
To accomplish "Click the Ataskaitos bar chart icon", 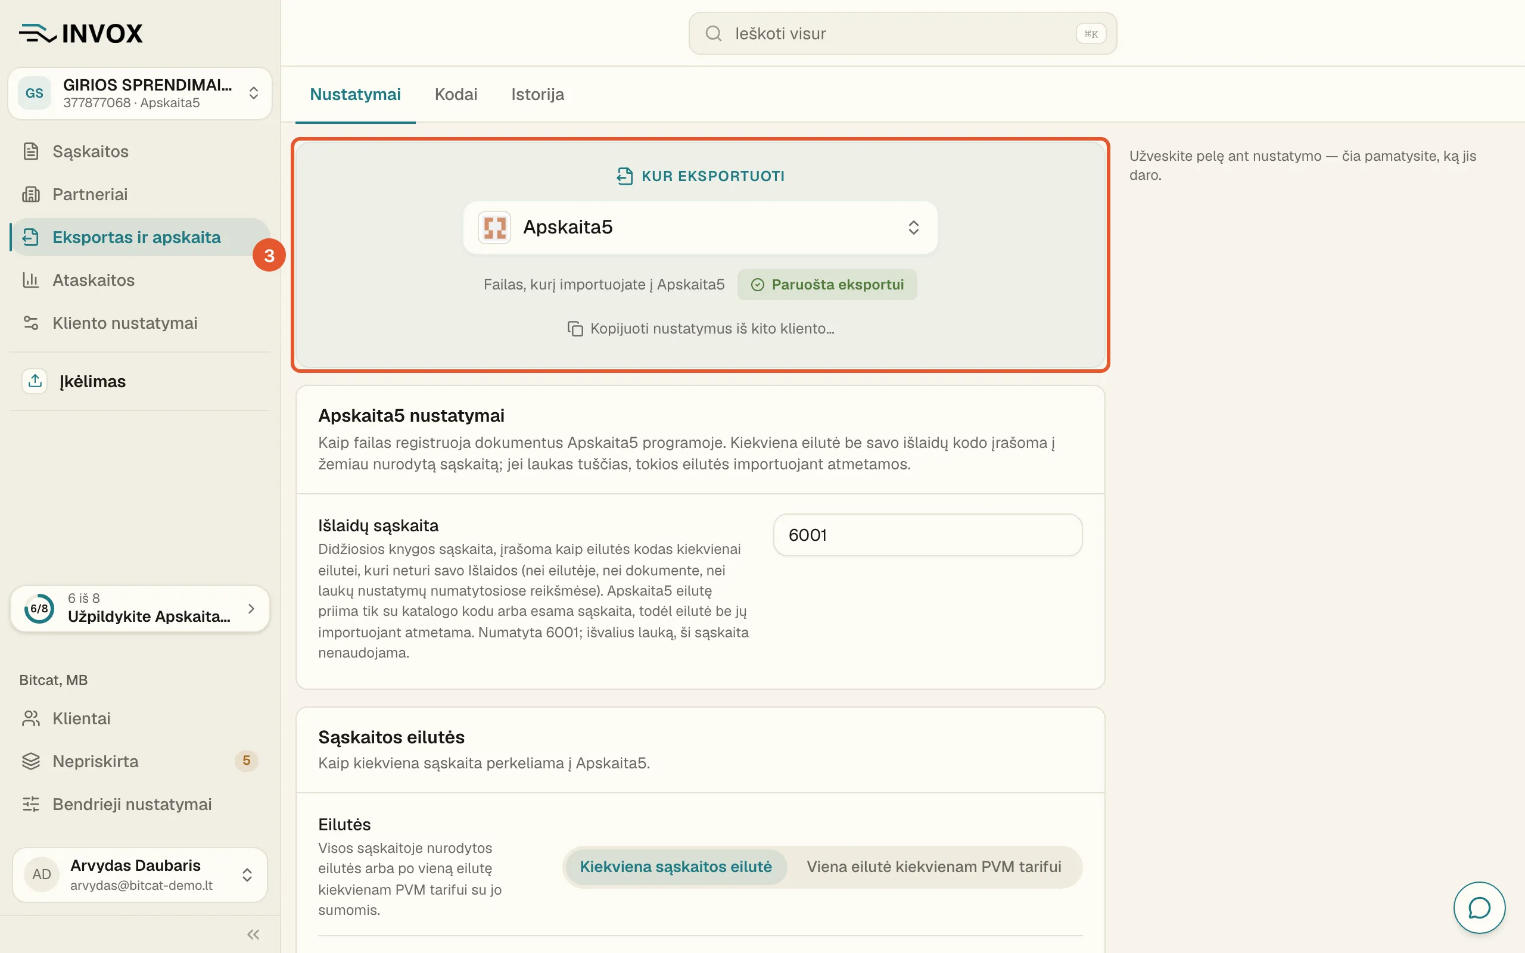I will [x=31, y=280].
